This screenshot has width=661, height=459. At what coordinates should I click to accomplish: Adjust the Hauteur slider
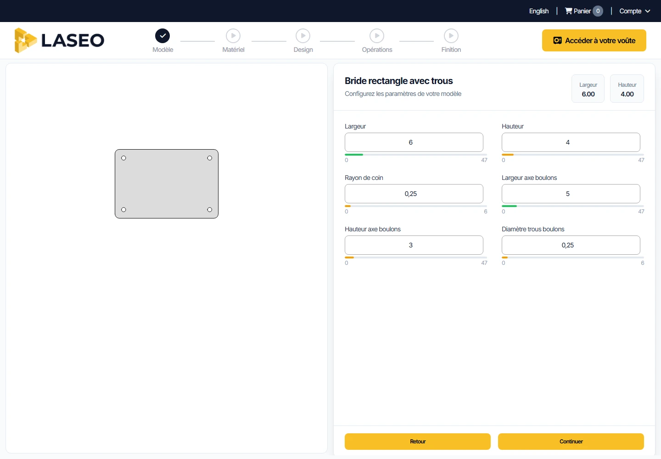(x=573, y=155)
